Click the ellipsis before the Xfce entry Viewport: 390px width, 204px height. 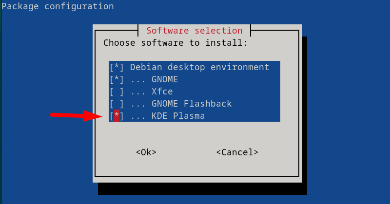[x=137, y=92]
